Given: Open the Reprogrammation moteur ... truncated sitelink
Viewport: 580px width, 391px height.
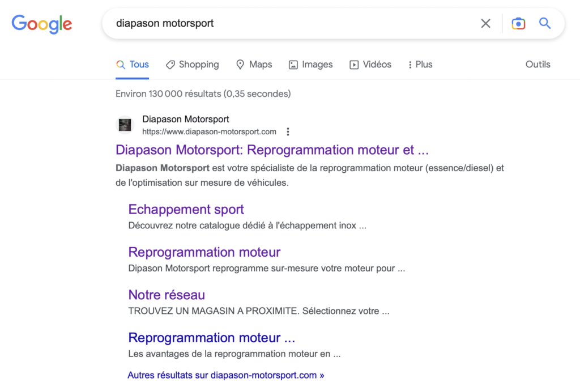Looking at the screenshot, I should point(212,338).
